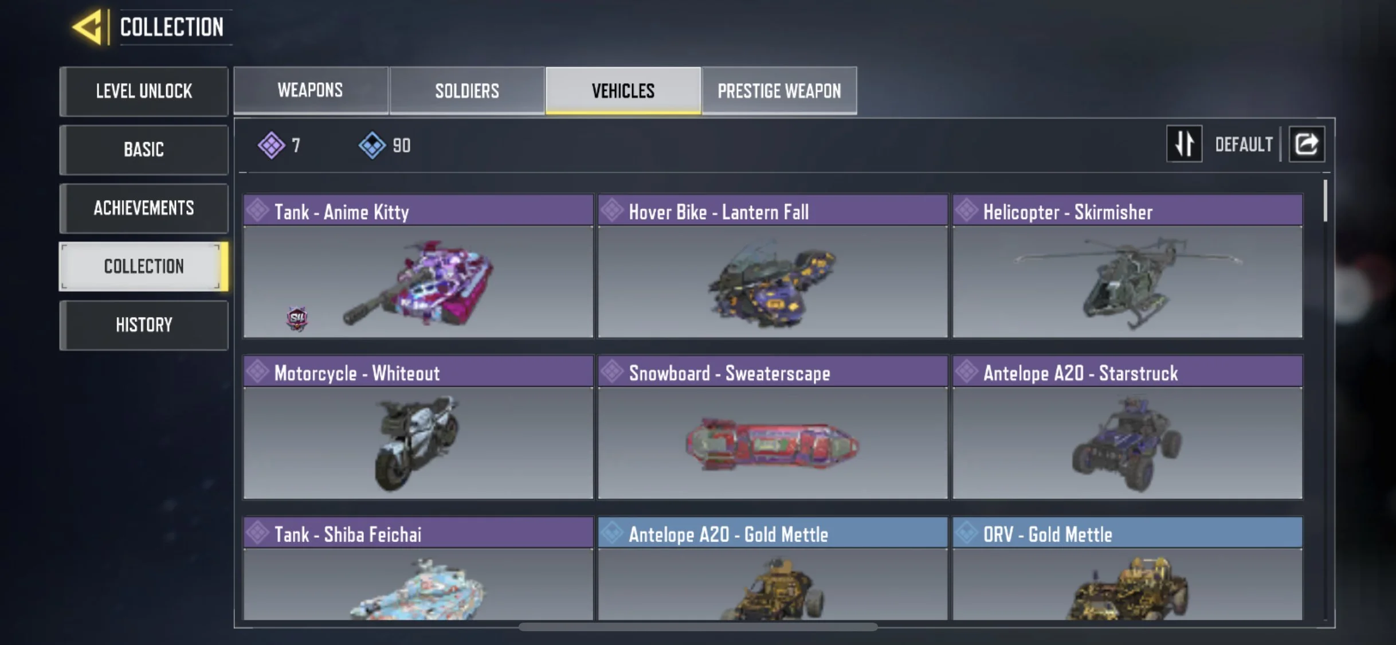Click rarity icon beside Hover Bike - Lantern Fall
The height and width of the screenshot is (645, 1396).
[x=612, y=210]
